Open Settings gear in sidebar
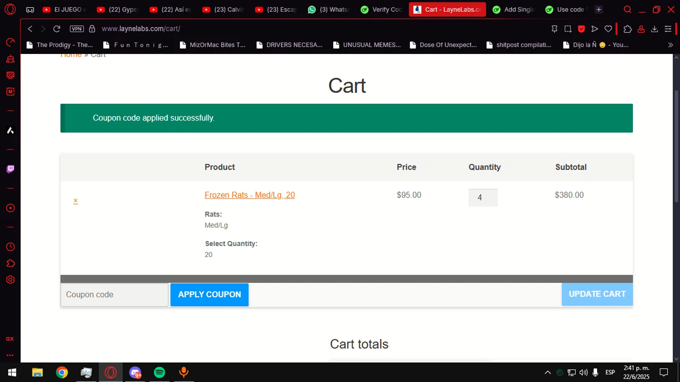Screen dimensions: 680x382 click(10, 280)
